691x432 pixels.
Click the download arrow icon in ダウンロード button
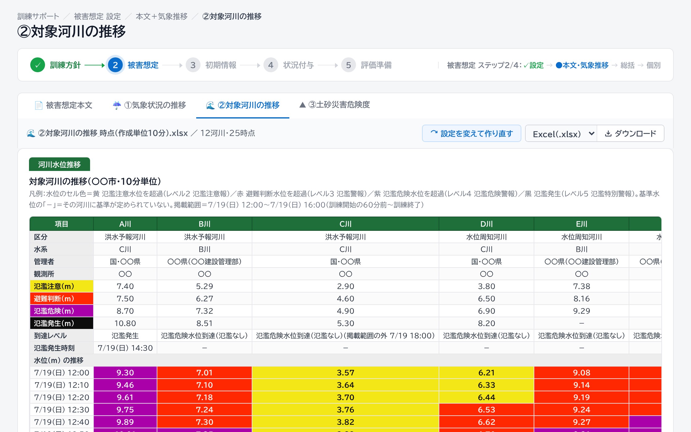point(608,134)
